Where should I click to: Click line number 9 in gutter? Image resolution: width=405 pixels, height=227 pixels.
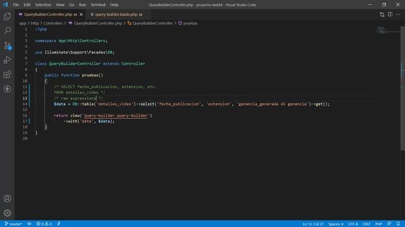26,75
